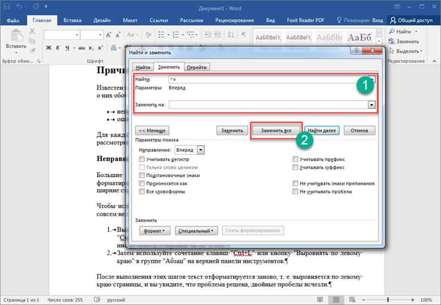This screenshot has width=441, height=305.
Task: Open the 'Заменить на' dropdown arrow
Action: click(371, 105)
